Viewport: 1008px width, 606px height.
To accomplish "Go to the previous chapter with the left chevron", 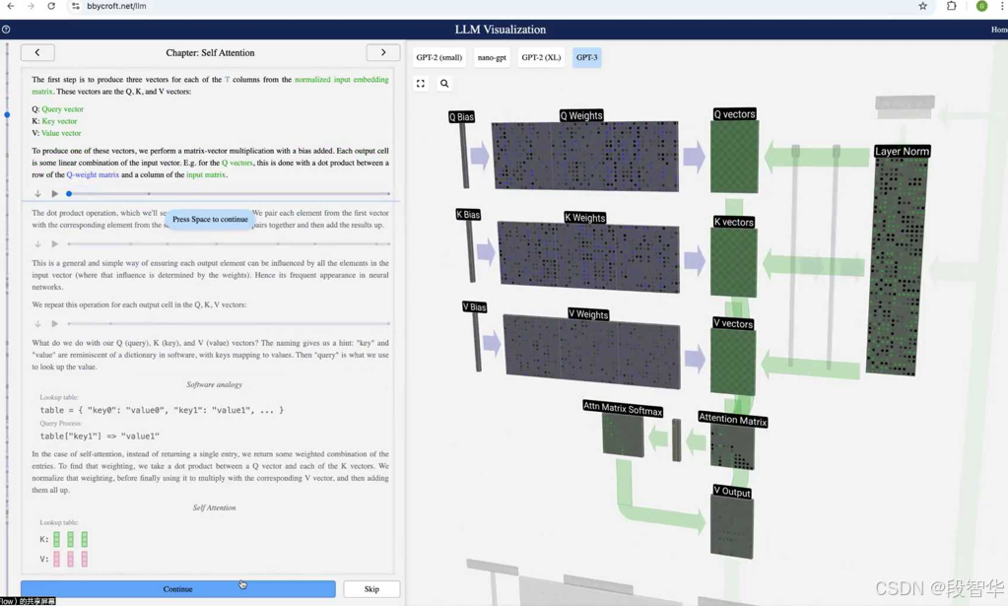I will click(x=37, y=52).
